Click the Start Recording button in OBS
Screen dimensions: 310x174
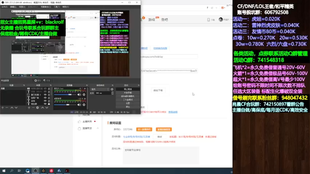coord(128,93)
